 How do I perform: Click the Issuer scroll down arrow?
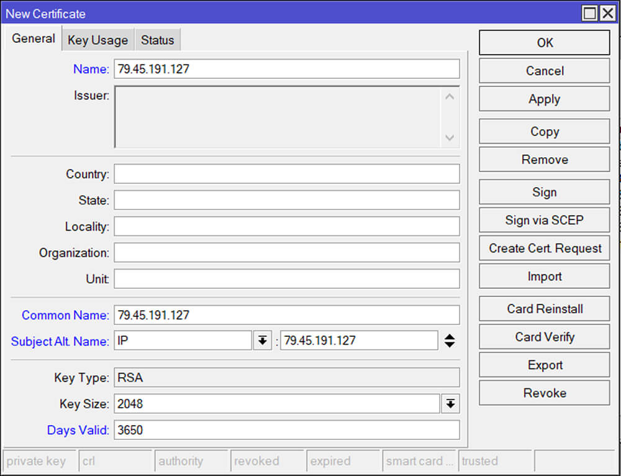click(450, 137)
